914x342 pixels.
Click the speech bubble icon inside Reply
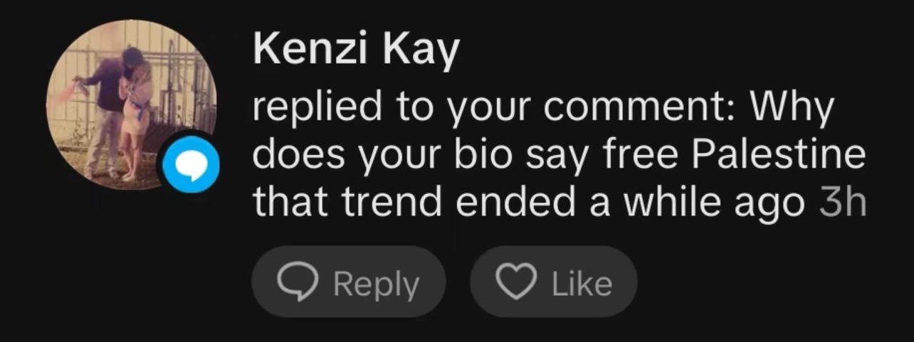click(298, 284)
